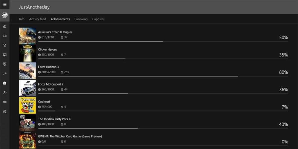
Task: Click the 75/1000 gamerscore value
Action: point(47,107)
